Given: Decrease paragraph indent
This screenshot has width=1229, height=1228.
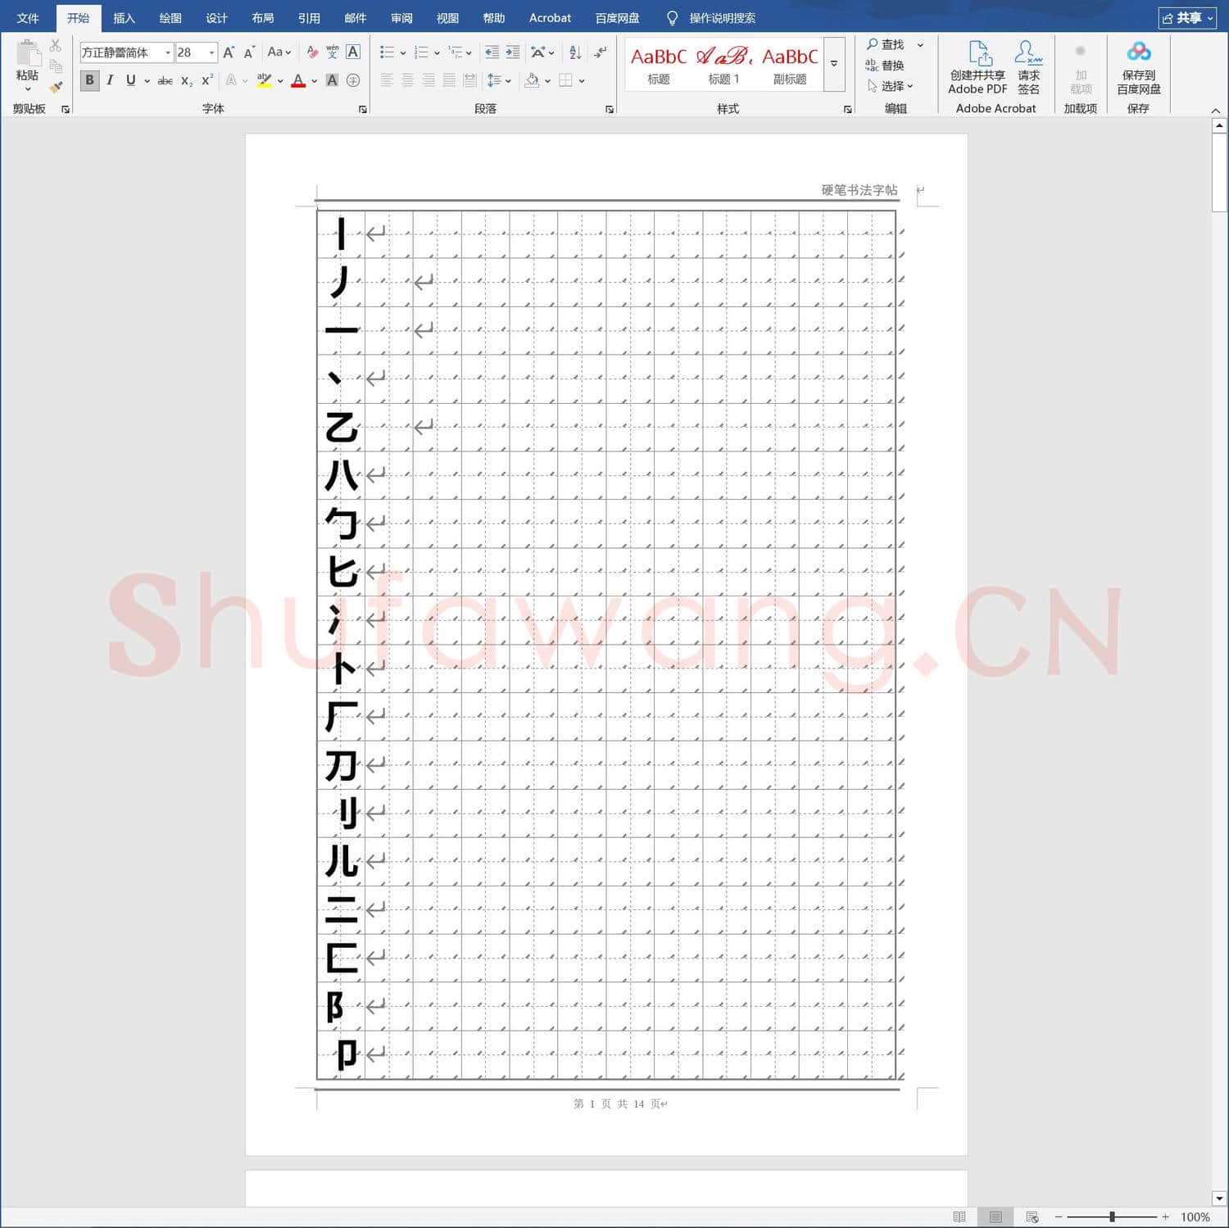Looking at the screenshot, I should click(x=492, y=52).
